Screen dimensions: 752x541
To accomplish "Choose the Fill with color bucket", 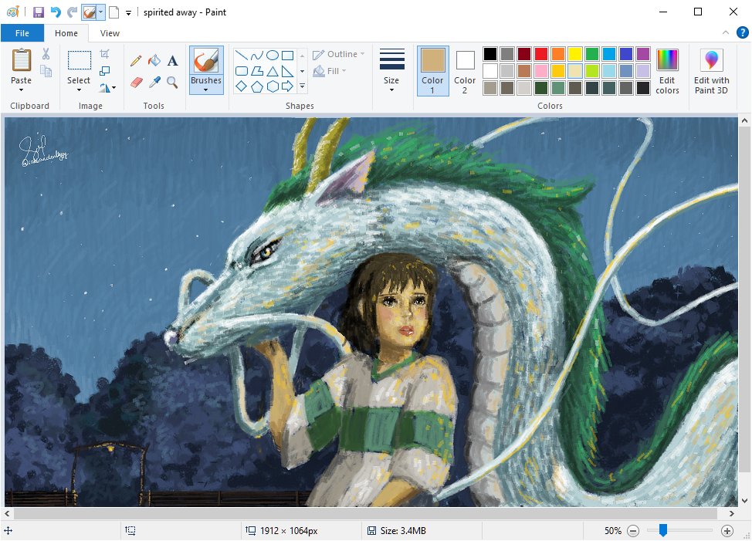I will [x=154, y=60].
